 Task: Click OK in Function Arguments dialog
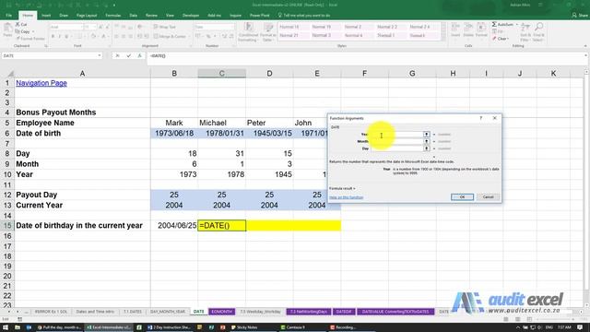[x=462, y=196]
